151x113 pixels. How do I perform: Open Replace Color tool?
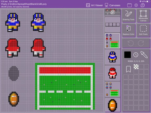coord(129,30)
